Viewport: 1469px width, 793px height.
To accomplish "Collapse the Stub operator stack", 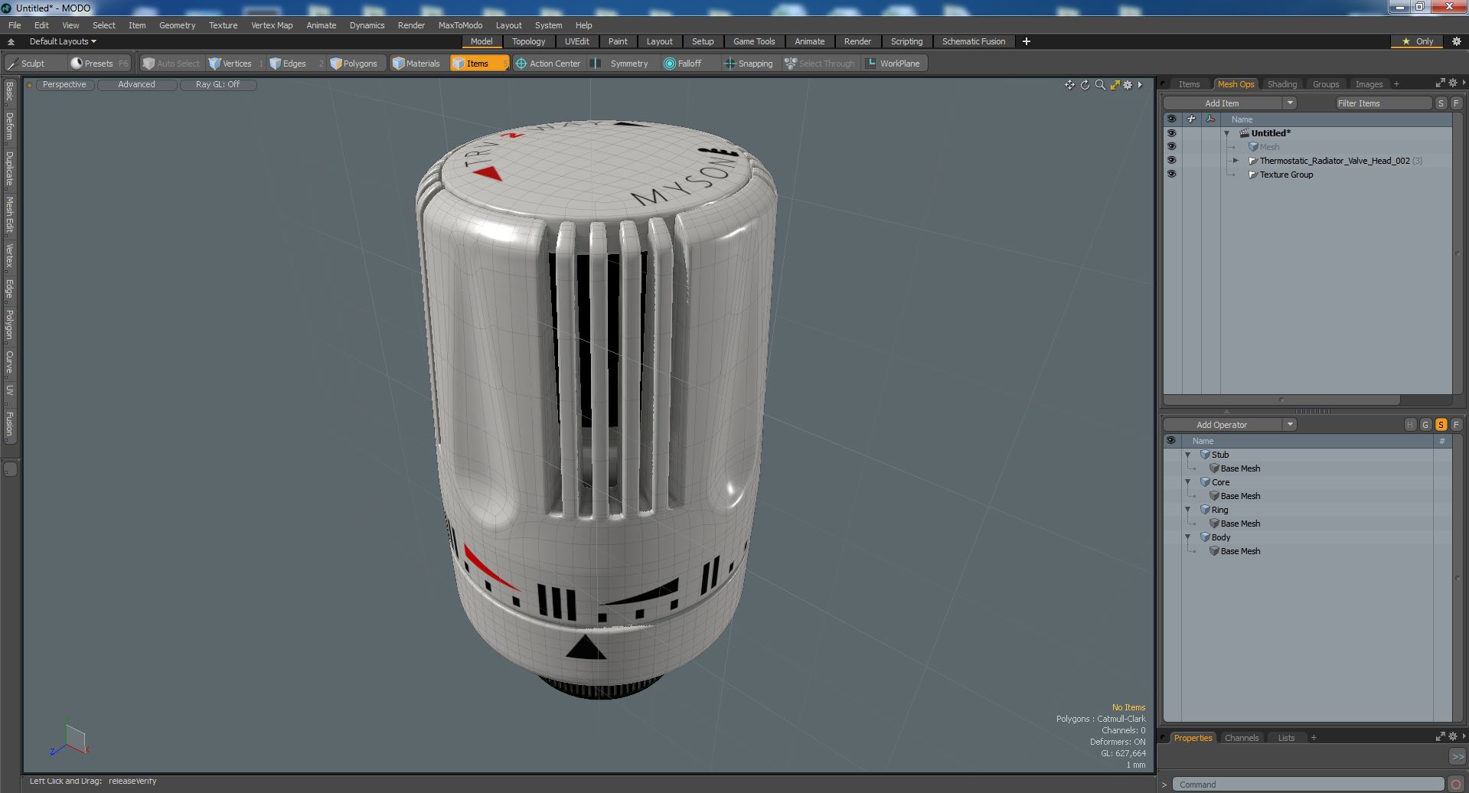I will (x=1188, y=455).
